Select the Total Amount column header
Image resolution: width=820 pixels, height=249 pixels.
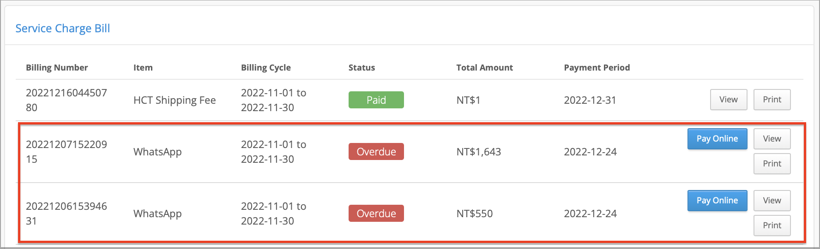pos(484,67)
